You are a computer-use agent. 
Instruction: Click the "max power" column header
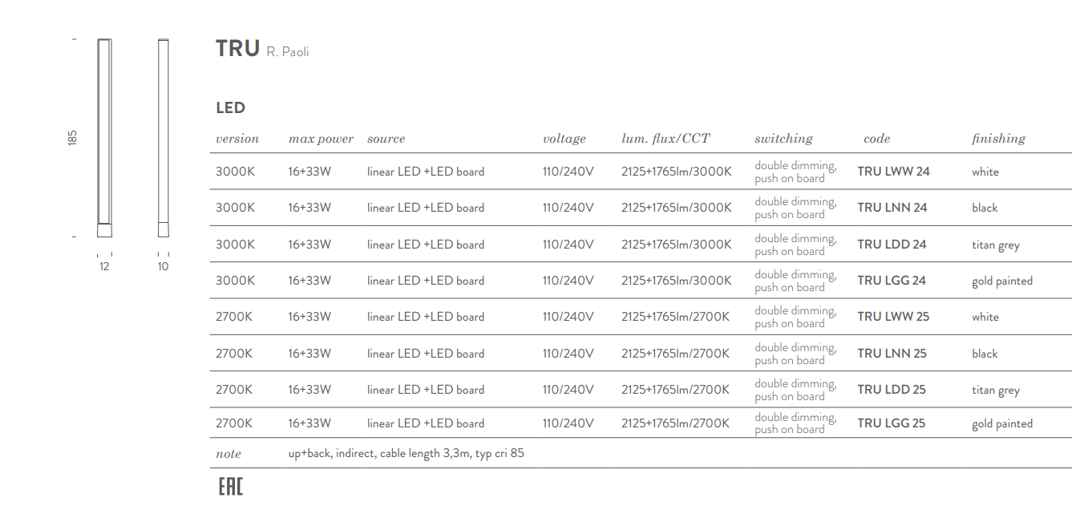point(321,139)
